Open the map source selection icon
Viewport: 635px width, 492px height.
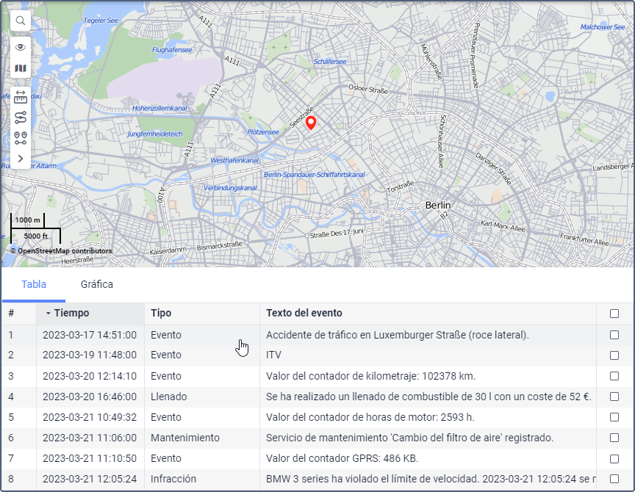point(21,68)
